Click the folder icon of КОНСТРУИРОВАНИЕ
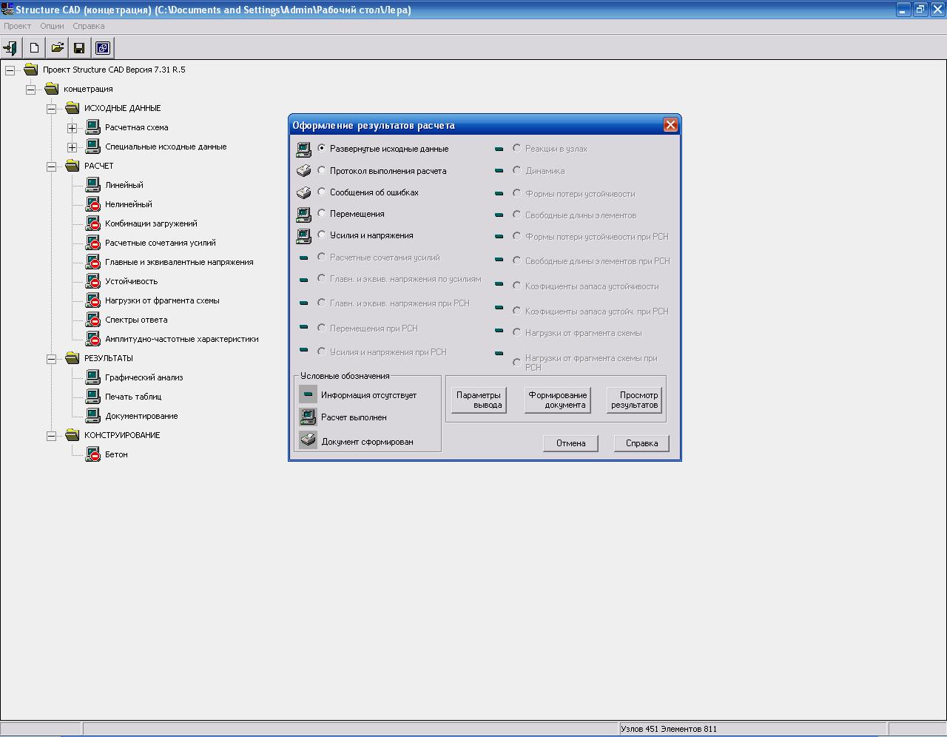The image size is (947, 737). (x=72, y=435)
